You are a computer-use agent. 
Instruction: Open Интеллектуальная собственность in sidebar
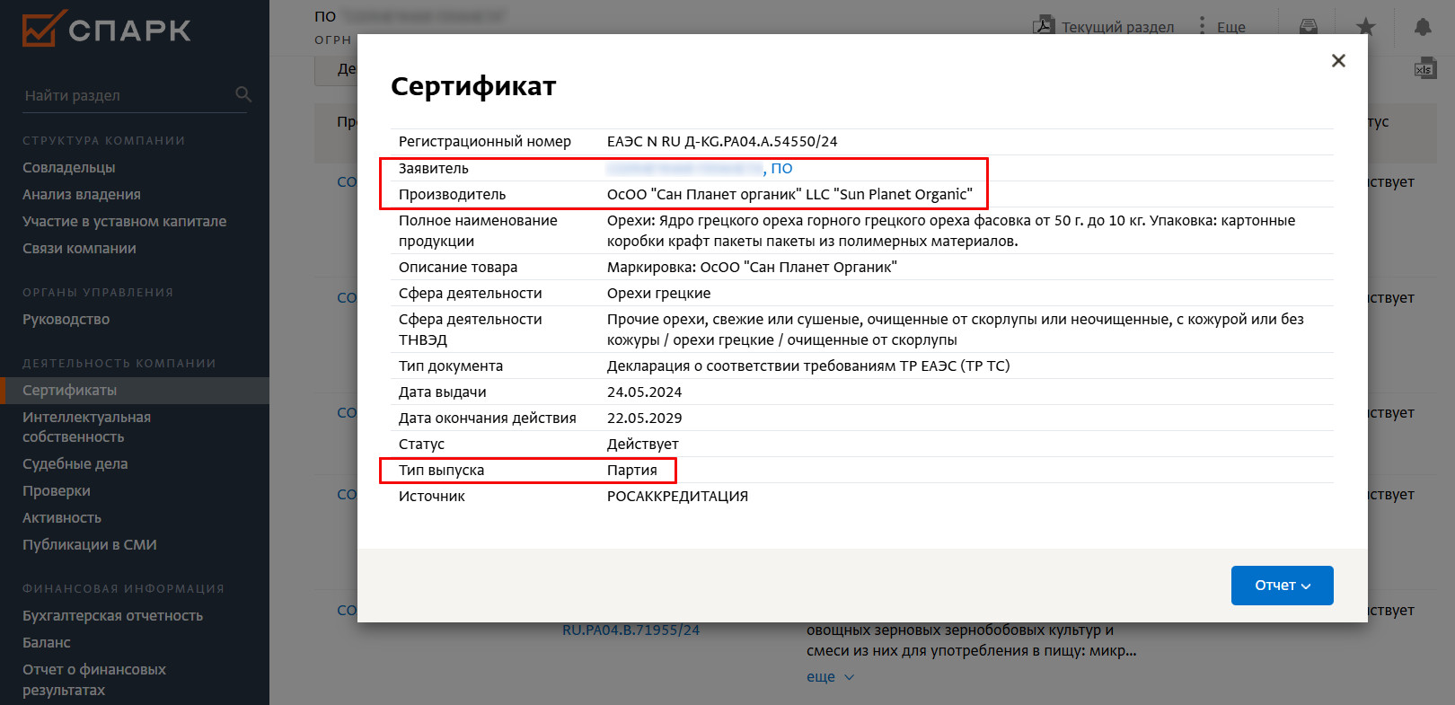(x=86, y=427)
